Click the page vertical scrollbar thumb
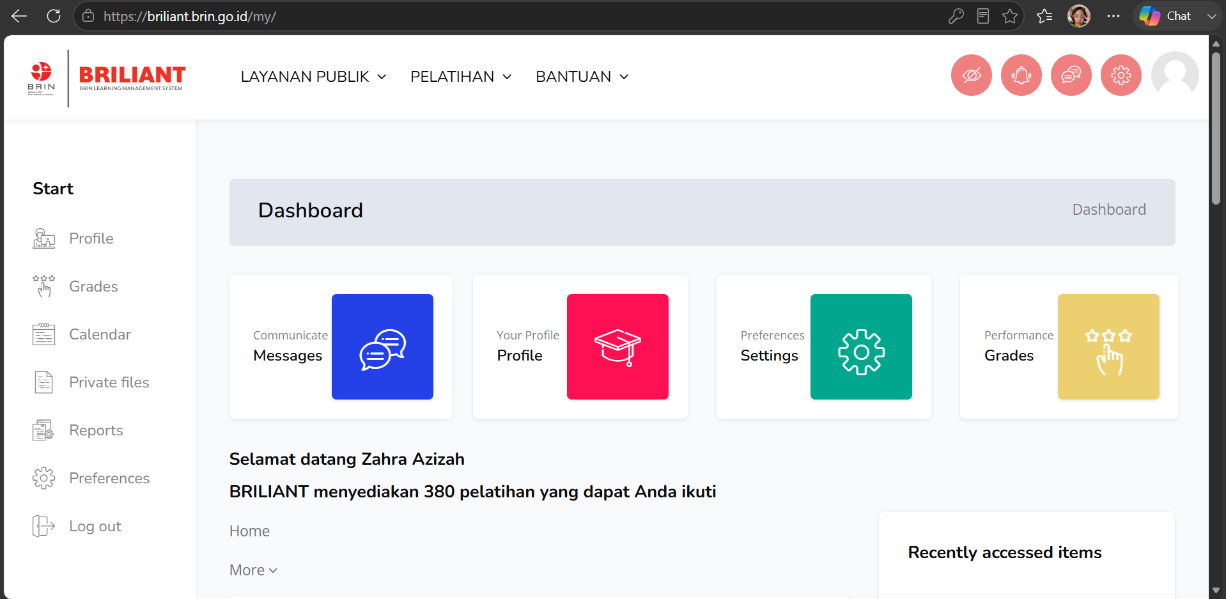The width and height of the screenshot is (1226, 599). [1216, 128]
